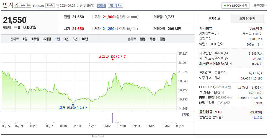Open the 기업개요 dropdown
This screenshot has height=138, width=268.
click(x=115, y=6)
